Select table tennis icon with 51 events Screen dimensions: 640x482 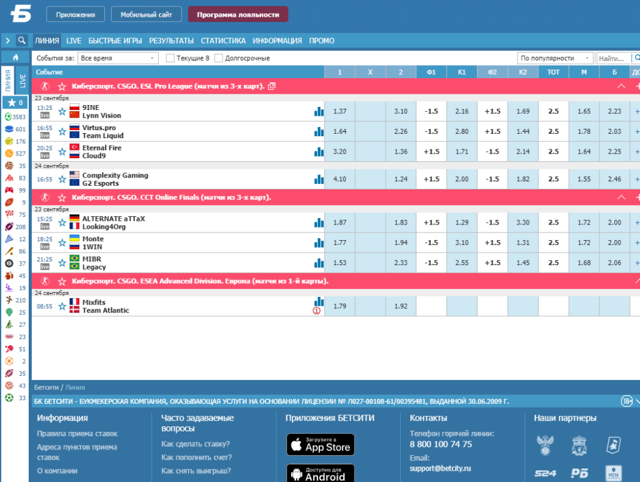[9, 349]
